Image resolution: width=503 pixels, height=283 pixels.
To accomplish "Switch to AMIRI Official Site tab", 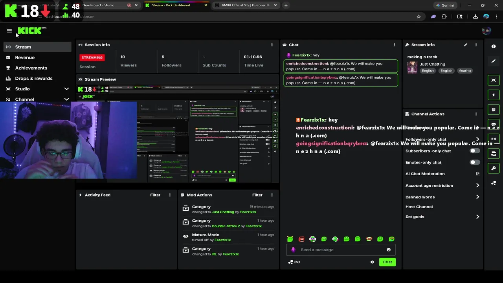I will 246,5.
